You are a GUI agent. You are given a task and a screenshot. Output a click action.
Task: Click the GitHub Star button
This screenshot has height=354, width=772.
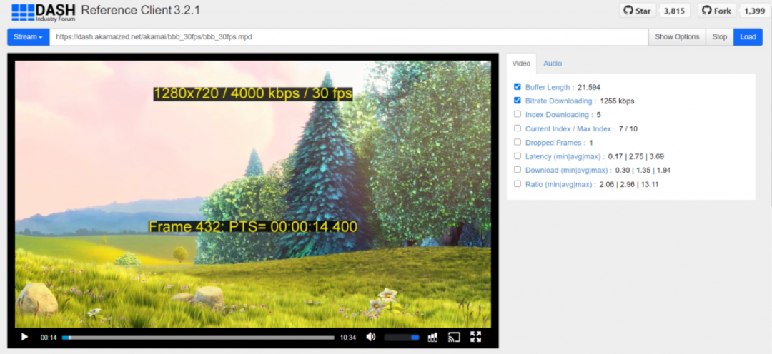click(637, 11)
